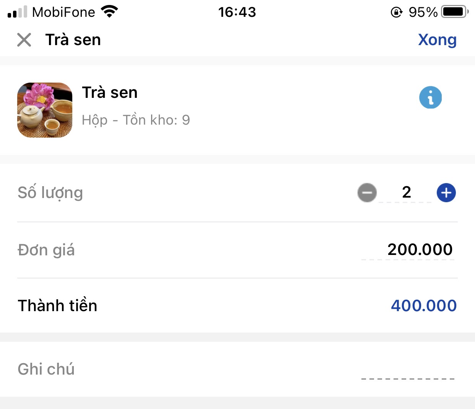Edit the Đơn giá price 200.000
This screenshot has width=475, height=409.
(420, 250)
